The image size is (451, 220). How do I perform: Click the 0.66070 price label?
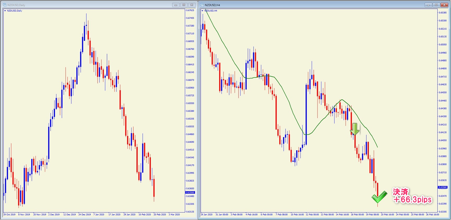[x=190, y=80]
